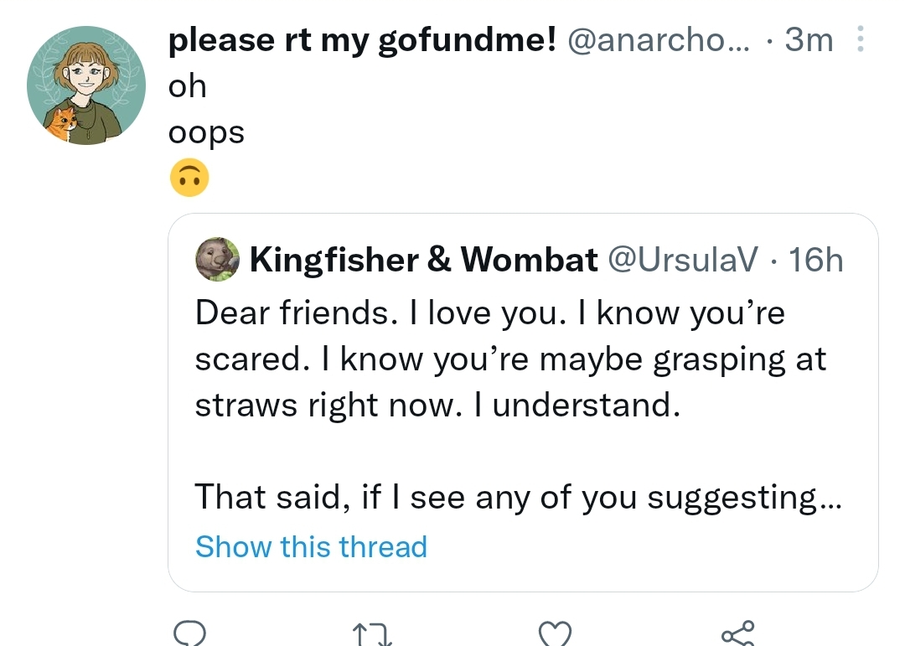This screenshot has height=646, width=905.
Task: Open 'Show this thread' link
Action: [311, 546]
